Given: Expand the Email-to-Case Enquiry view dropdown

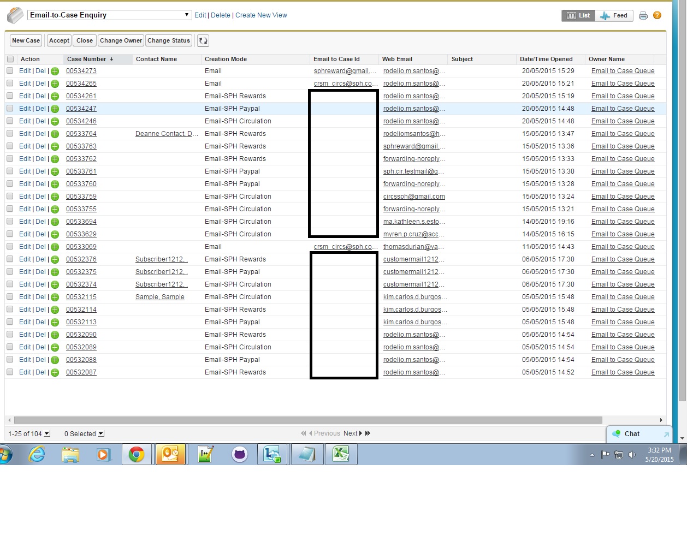Looking at the screenshot, I should tap(187, 15).
